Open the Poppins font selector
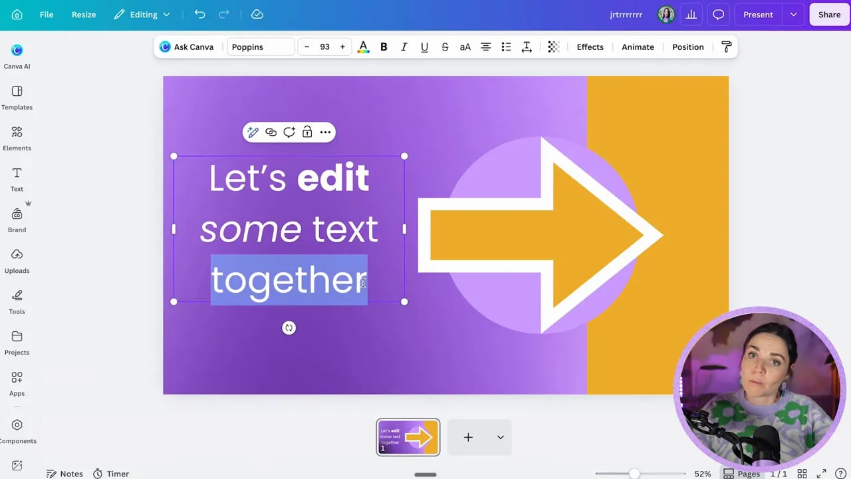 pyautogui.click(x=261, y=47)
